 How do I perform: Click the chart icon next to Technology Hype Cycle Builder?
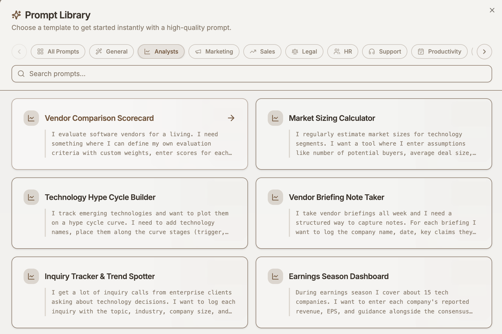pos(31,197)
